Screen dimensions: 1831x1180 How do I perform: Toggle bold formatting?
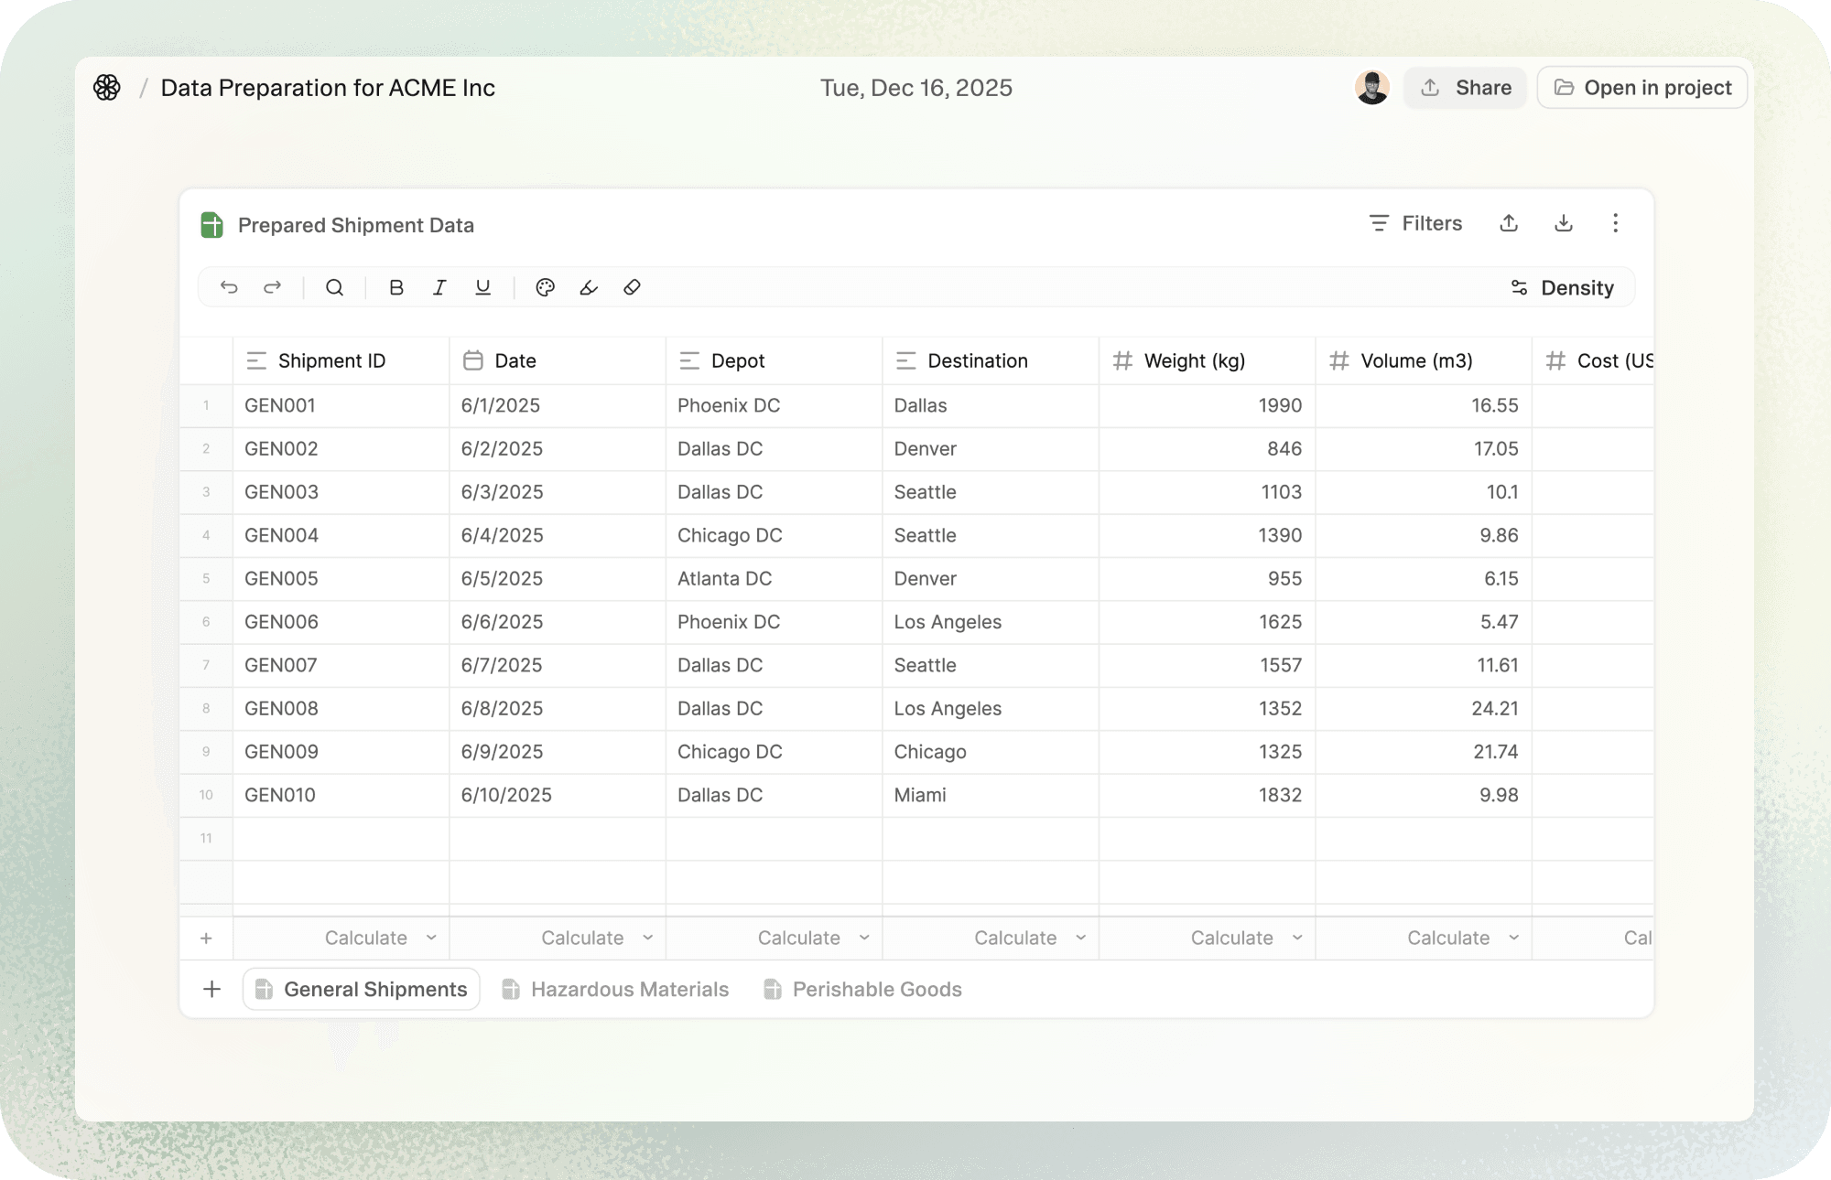tap(396, 287)
